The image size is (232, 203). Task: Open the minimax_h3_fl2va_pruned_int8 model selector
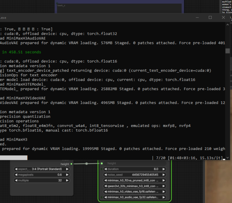point(135,180)
